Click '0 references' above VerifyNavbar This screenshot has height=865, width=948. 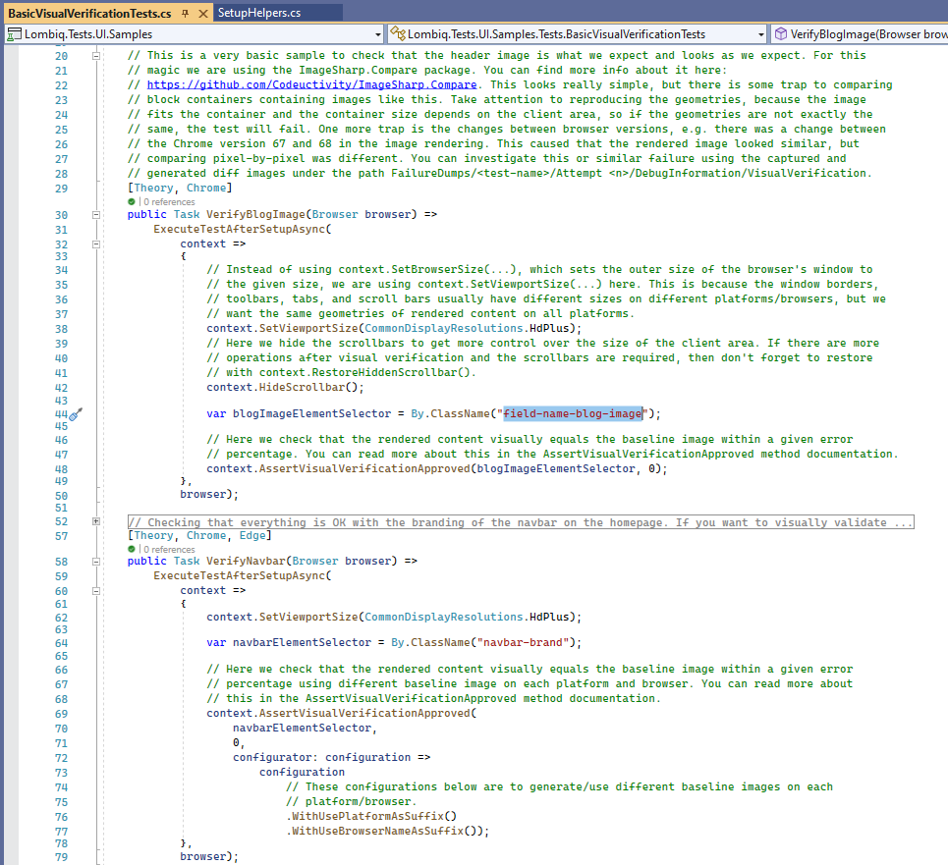(x=169, y=549)
